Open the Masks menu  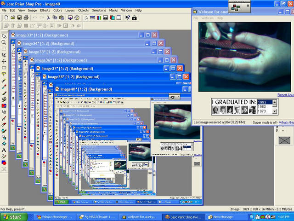113,10
